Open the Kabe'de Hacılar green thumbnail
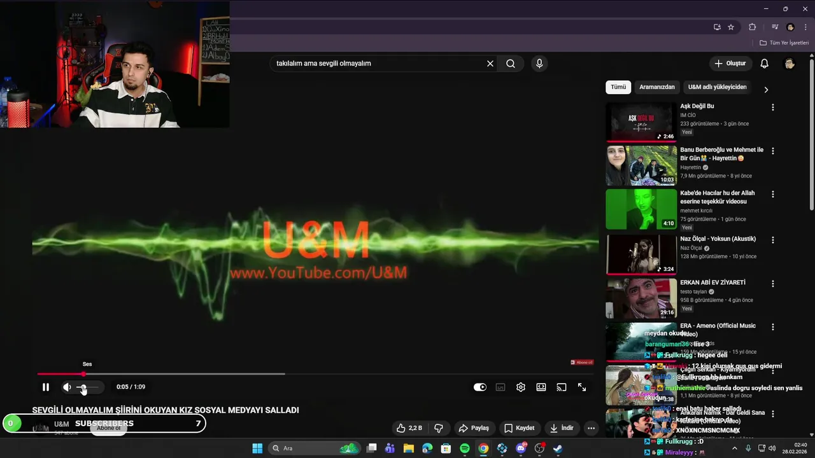This screenshot has width=815, height=458. (x=641, y=209)
